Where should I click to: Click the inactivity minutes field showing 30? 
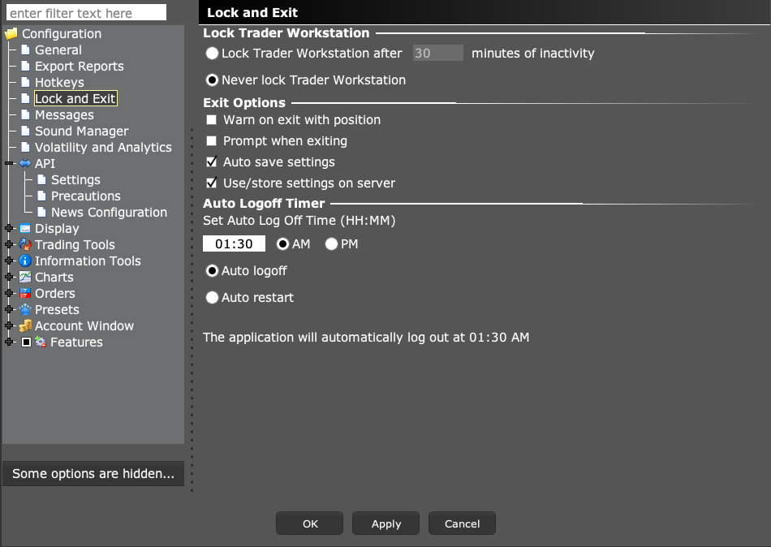coord(437,53)
